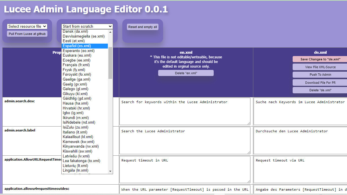Screen dimensions: 347x195
Task: Pick Kernewek (kw.xml) from list
Action: (85, 142)
